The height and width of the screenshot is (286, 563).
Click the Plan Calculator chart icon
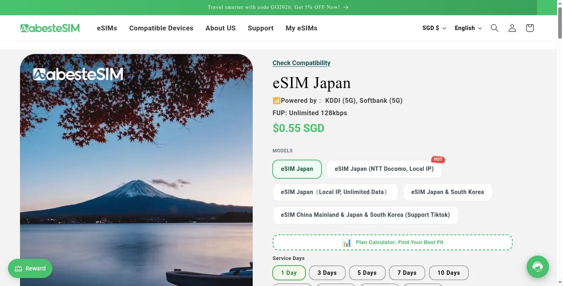[x=347, y=242]
